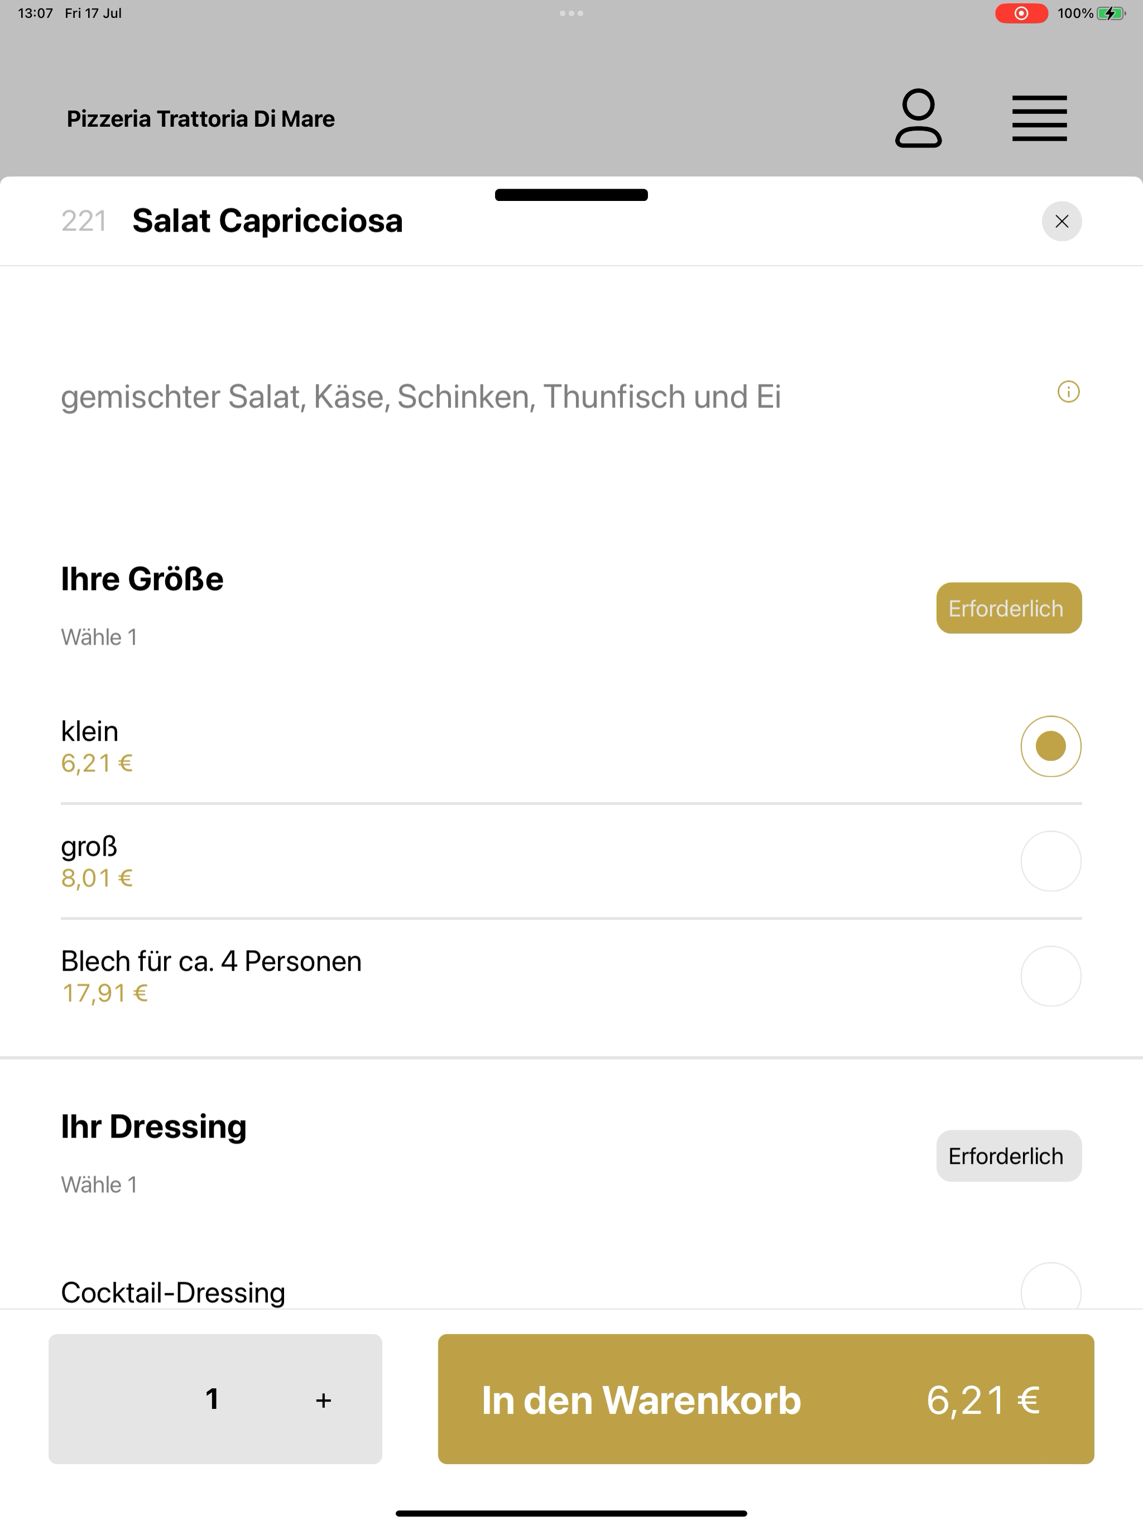The height and width of the screenshot is (1525, 1143).
Task: Tap the dish description text
Action: [x=420, y=396]
